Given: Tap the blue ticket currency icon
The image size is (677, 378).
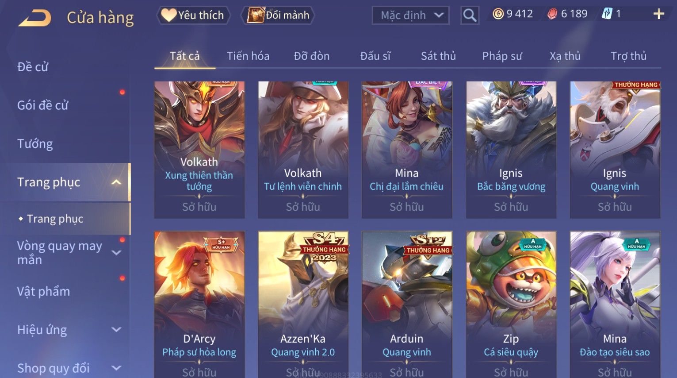Looking at the screenshot, I should [x=607, y=14].
